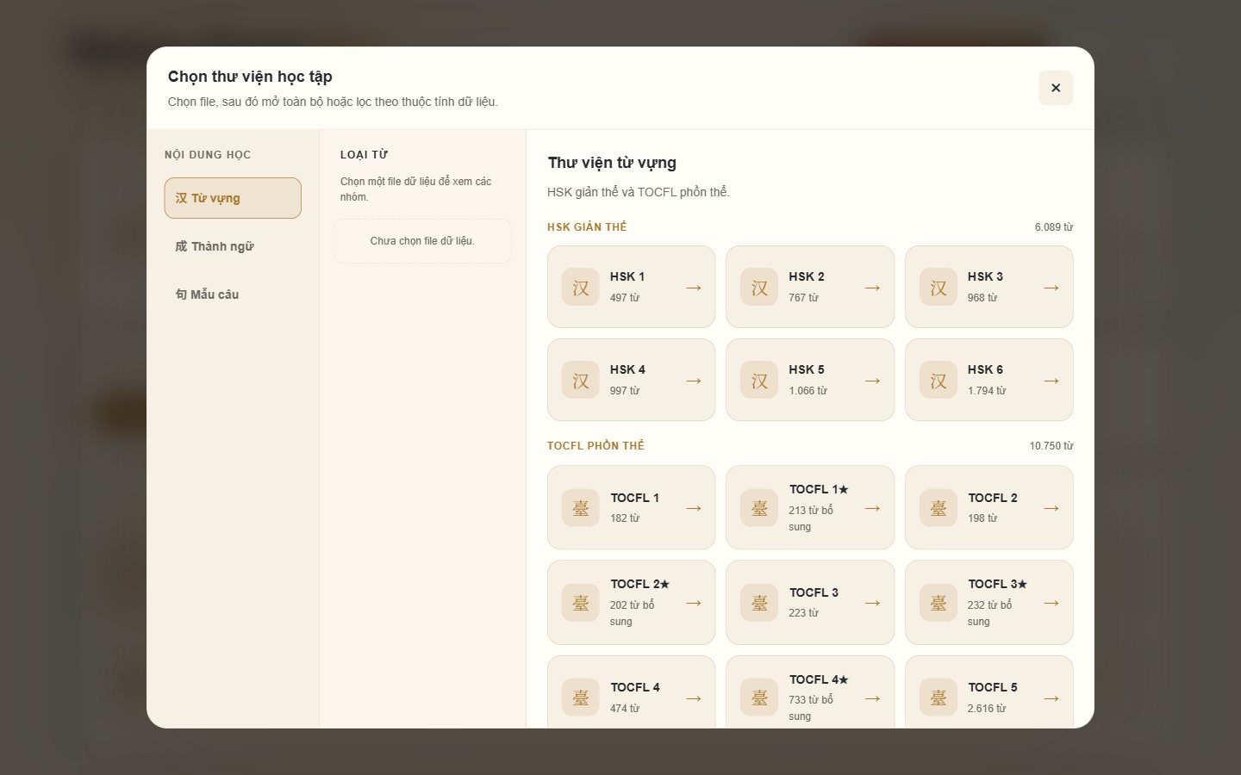Open TOCFL 4★ via its arrow
This screenshot has width=1241, height=775.
point(872,698)
